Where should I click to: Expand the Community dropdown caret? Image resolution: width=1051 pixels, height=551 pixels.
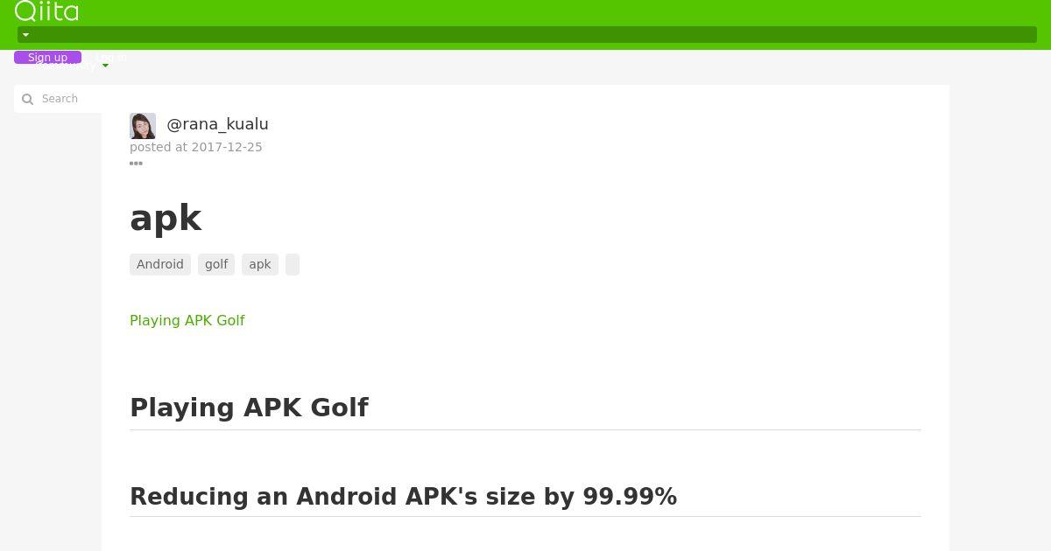point(105,66)
